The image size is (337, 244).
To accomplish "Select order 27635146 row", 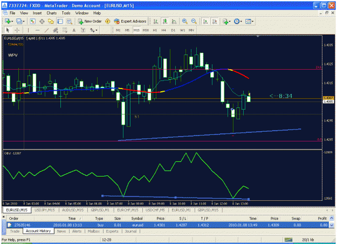I will tap(168, 225).
